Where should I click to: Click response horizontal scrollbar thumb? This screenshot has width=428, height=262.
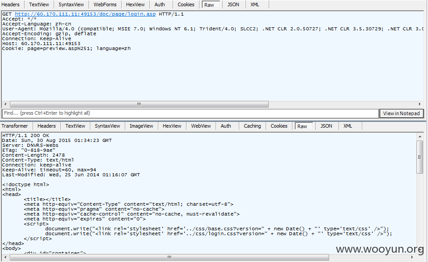coord(169,257)
